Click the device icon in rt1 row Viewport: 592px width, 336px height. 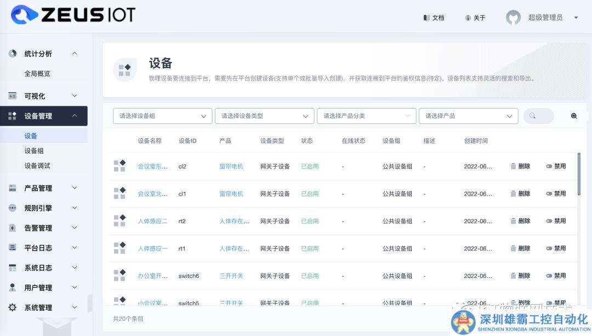coord(119,248)
